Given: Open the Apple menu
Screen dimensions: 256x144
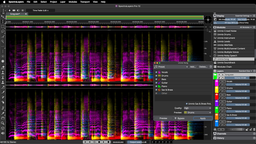Looking at the screenshot, I should (x=4, y=2).
